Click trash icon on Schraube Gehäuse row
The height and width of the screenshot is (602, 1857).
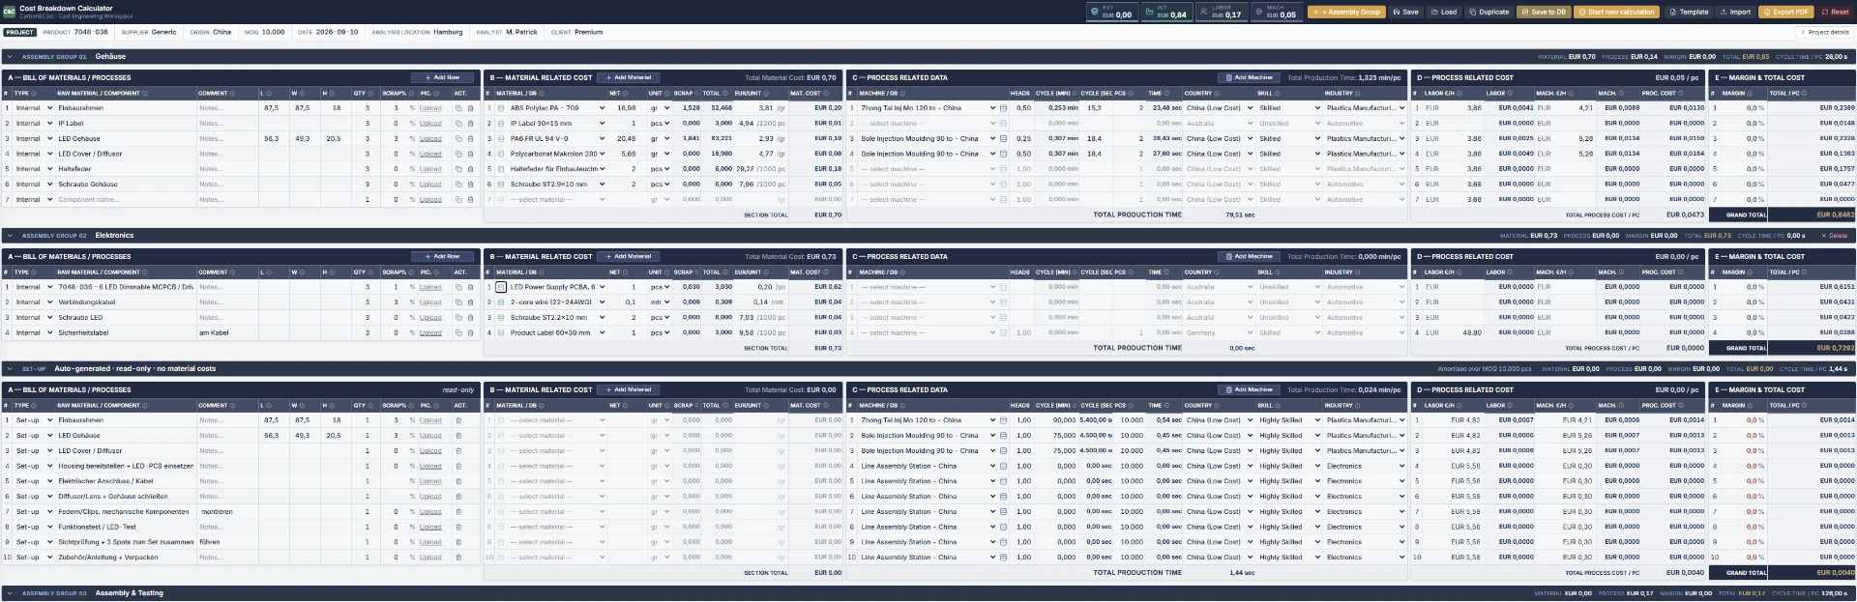point(471,185)
